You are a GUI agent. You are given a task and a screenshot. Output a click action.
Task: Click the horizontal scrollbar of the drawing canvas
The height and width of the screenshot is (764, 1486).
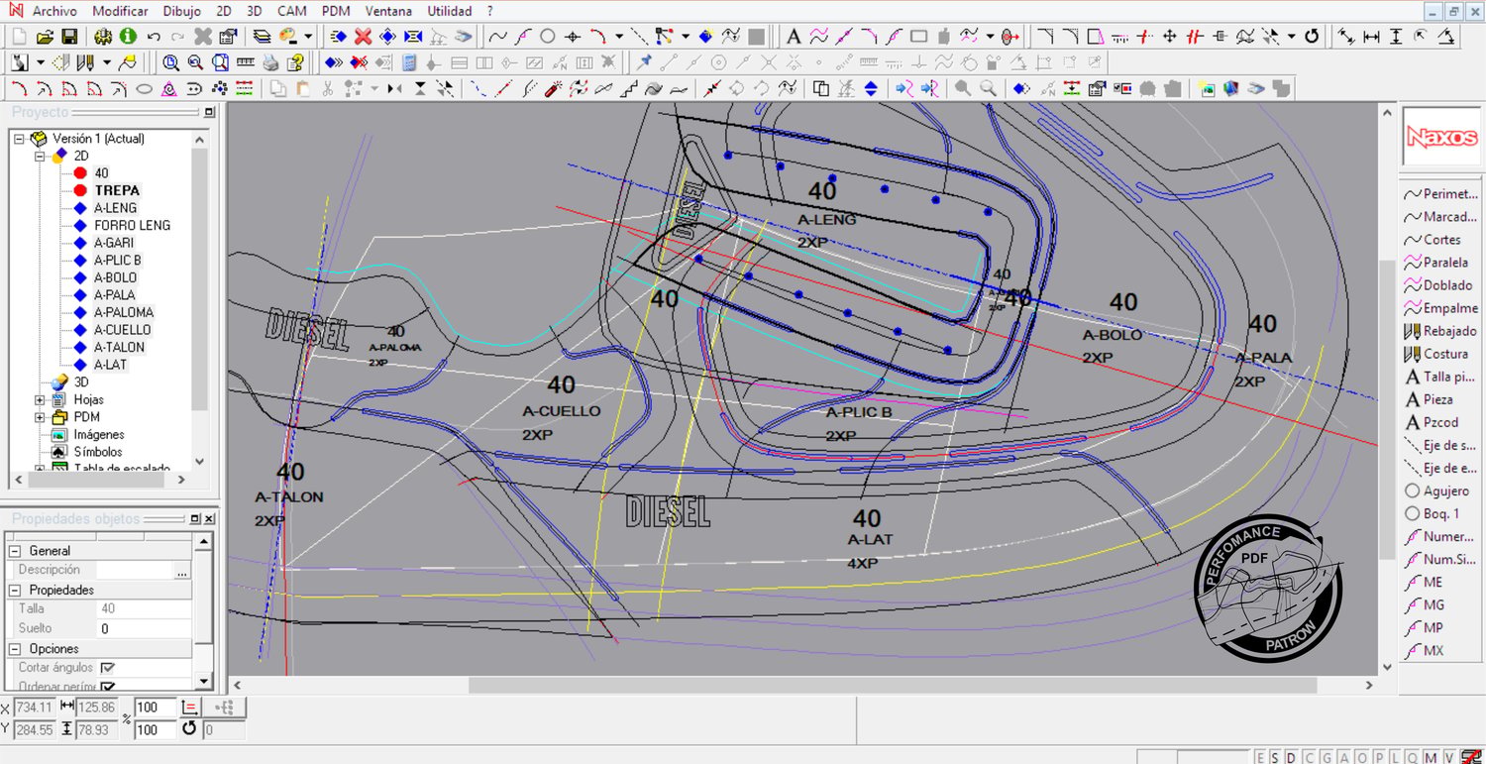coord(892,685)
